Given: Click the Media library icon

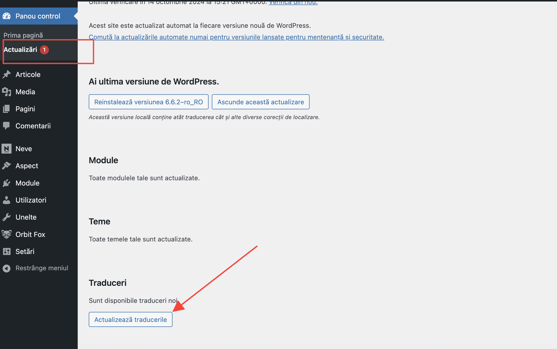Looking at the screenshot, I should 7,92.
